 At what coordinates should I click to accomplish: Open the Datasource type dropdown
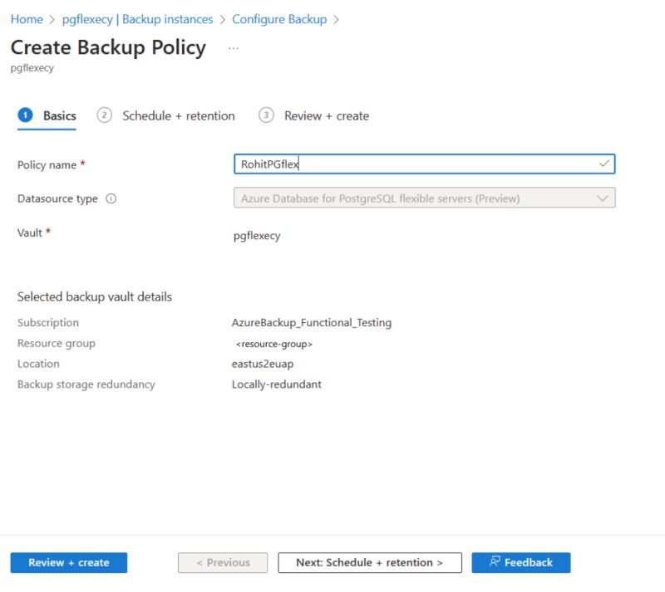click(604, 198)
